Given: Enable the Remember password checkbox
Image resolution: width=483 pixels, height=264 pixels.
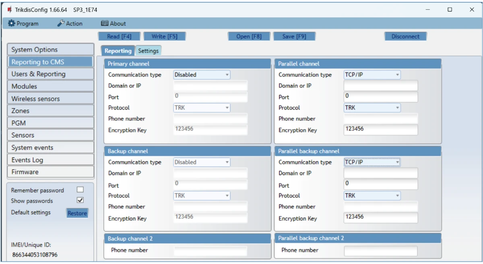Looking at the screenshot, I should click(80, 190).
